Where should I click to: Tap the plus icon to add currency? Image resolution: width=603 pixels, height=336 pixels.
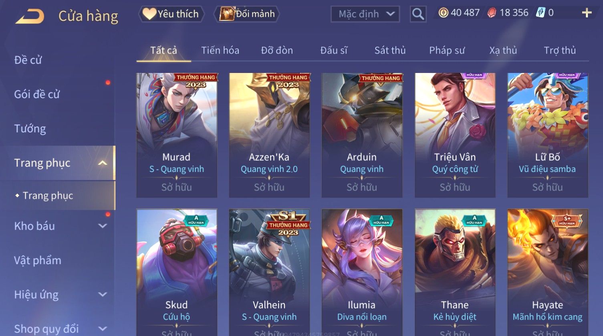pos(587,13)
